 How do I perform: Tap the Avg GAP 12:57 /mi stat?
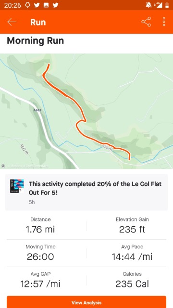(x=40, y=280)
